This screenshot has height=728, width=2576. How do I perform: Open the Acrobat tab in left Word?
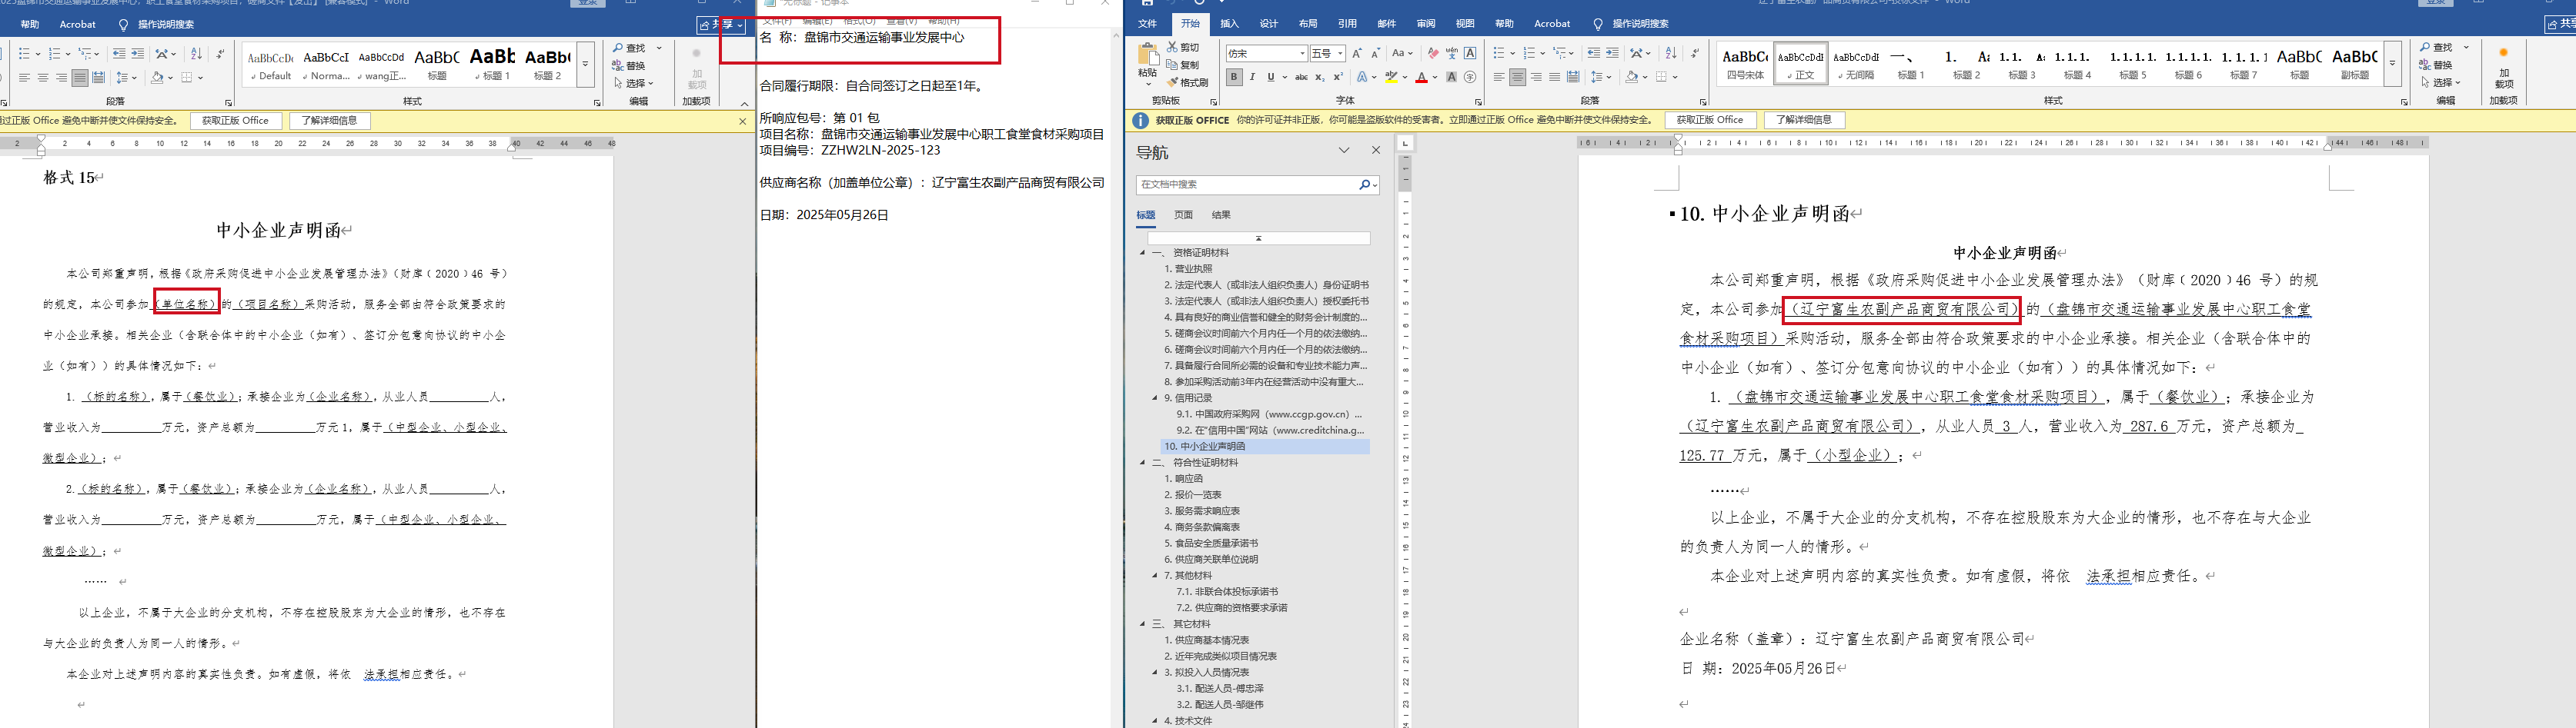tap(78, 25)
